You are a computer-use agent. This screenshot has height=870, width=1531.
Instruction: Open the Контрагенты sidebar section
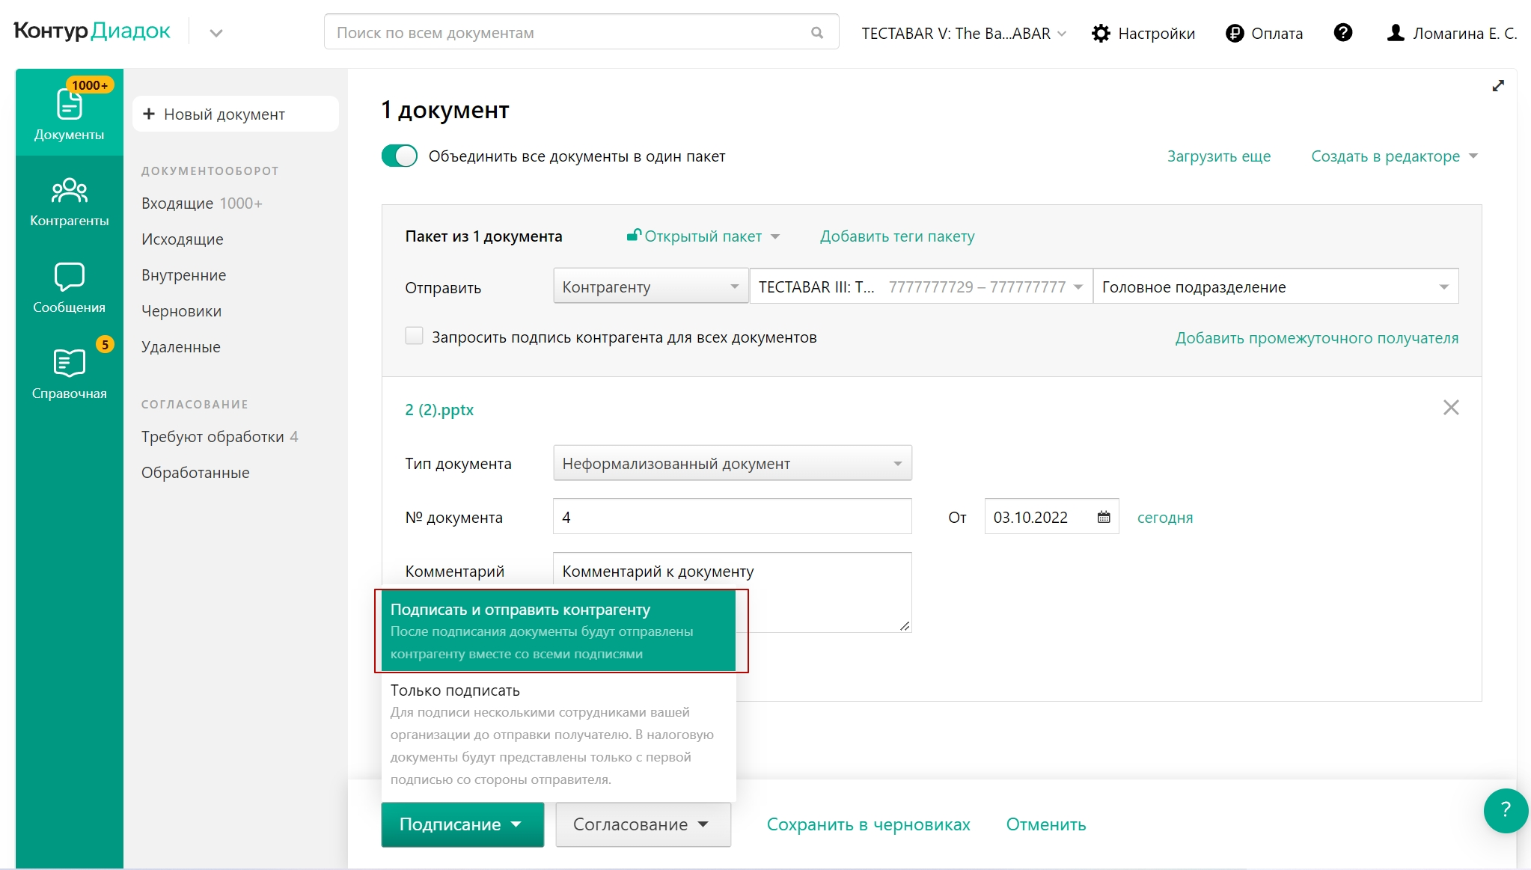69,200
